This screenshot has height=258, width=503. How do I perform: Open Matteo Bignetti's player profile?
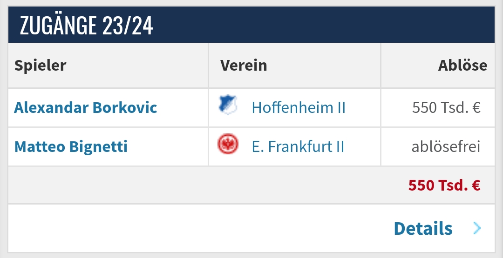71,146
